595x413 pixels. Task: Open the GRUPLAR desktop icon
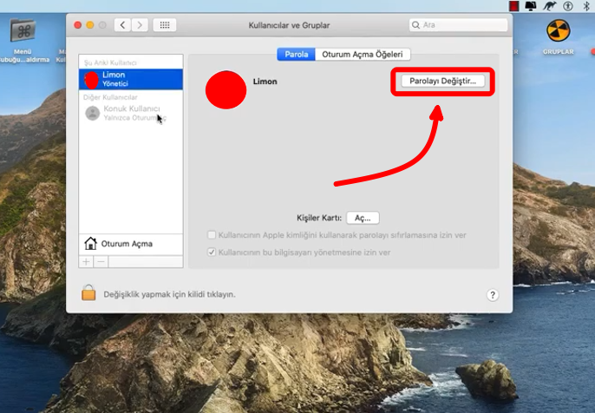coord(558,31)
